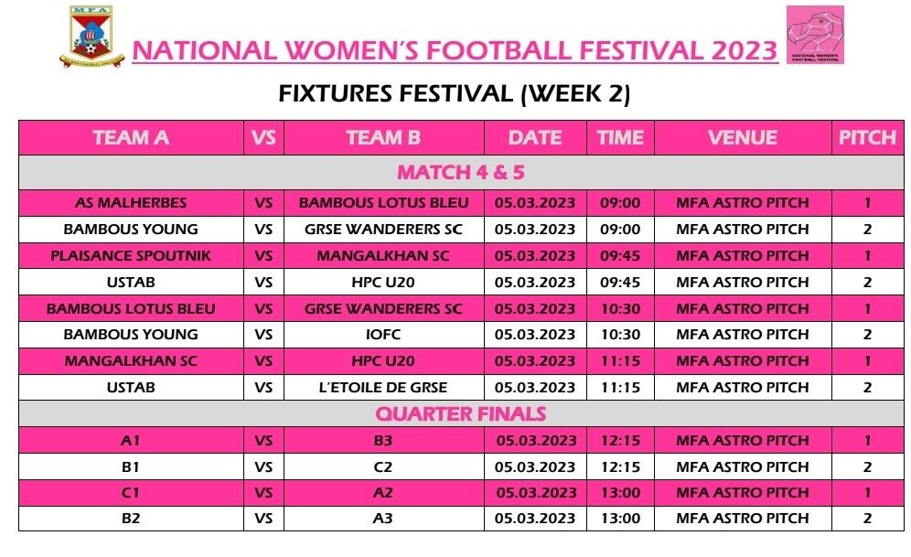Click the MFA crest logo

pos(91,36)
